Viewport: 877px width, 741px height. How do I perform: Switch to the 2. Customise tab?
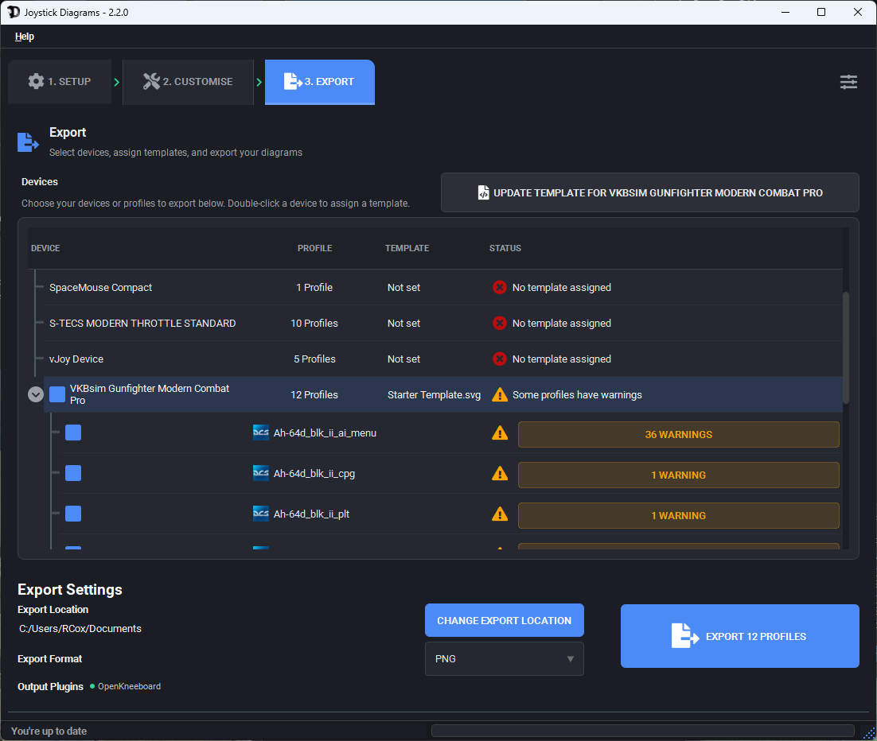(188, 82)
